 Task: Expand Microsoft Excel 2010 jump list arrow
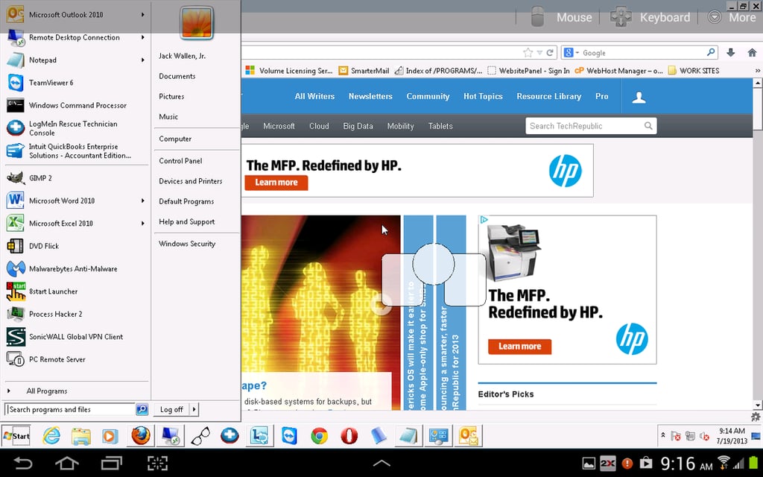pyautogui.click(x=142, y=224)
